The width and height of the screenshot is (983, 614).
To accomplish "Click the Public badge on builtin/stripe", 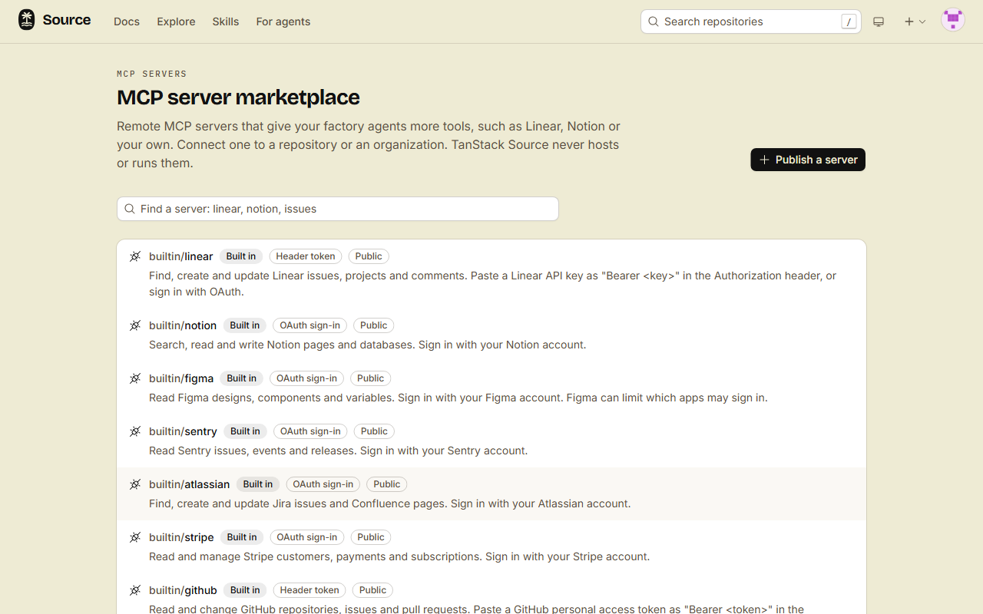I will [x=371, y=537].
